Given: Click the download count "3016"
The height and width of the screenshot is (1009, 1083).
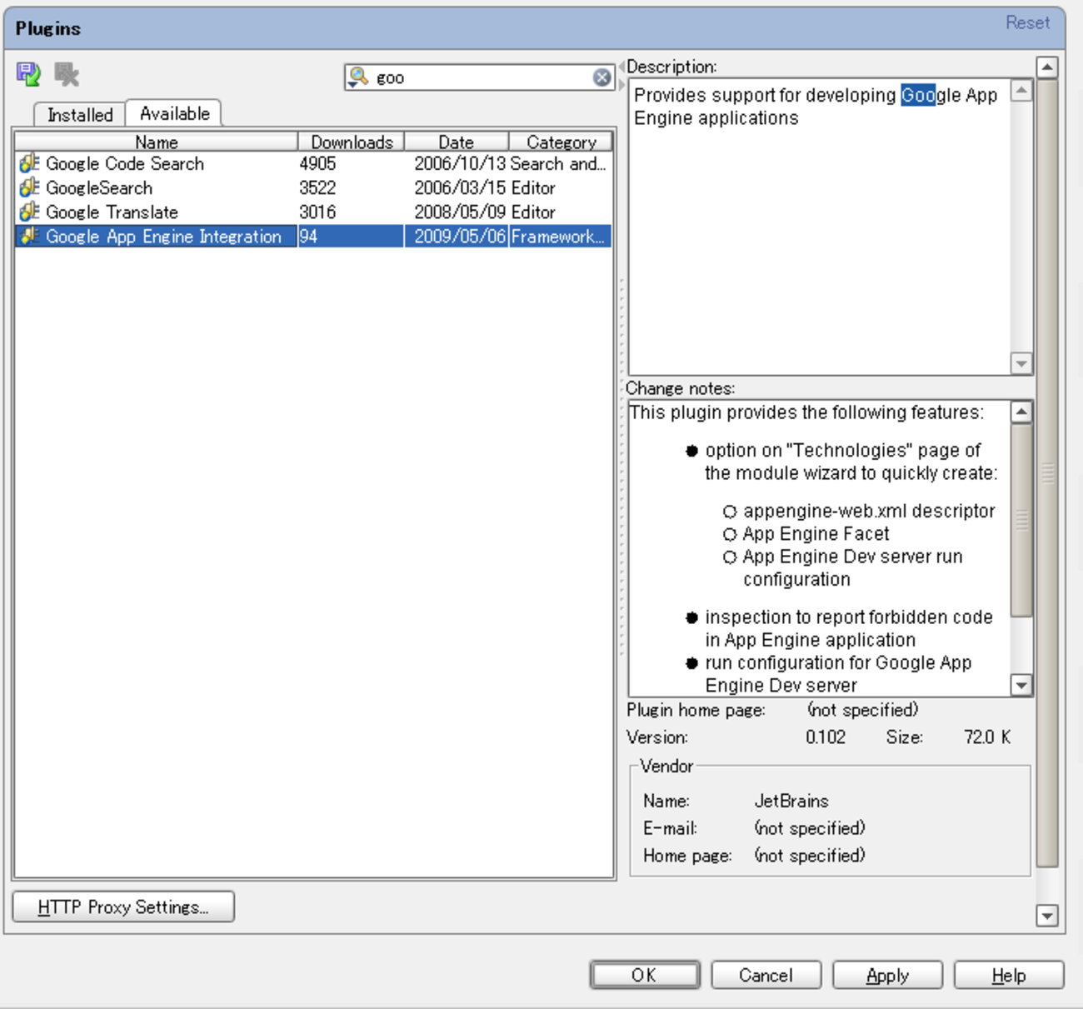Looking at the screenshot, I should [x=317, y=212].
